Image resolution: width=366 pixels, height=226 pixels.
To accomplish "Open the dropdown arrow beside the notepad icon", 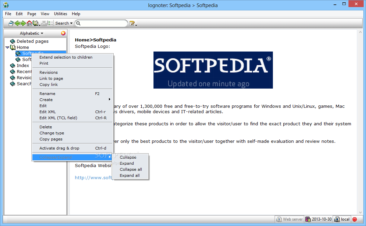I will point(136,25).
